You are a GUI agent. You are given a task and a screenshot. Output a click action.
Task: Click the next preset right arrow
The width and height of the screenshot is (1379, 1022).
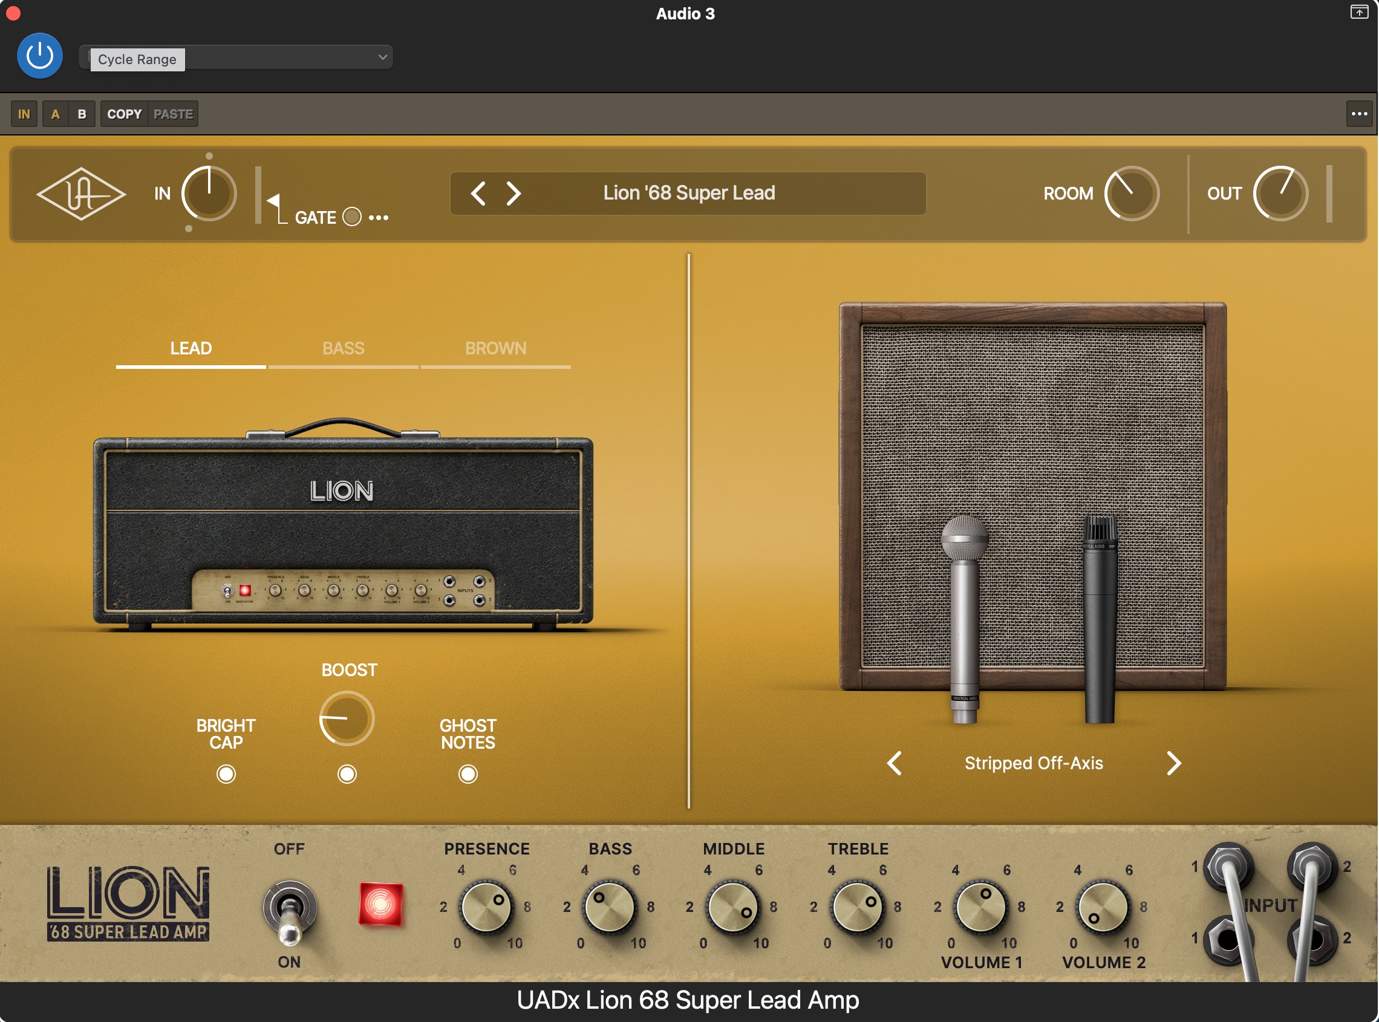(513, 194)
